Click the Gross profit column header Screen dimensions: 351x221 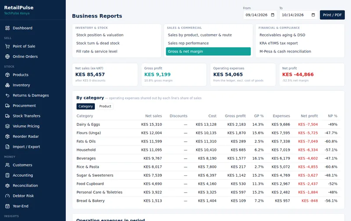coord(235,116)
